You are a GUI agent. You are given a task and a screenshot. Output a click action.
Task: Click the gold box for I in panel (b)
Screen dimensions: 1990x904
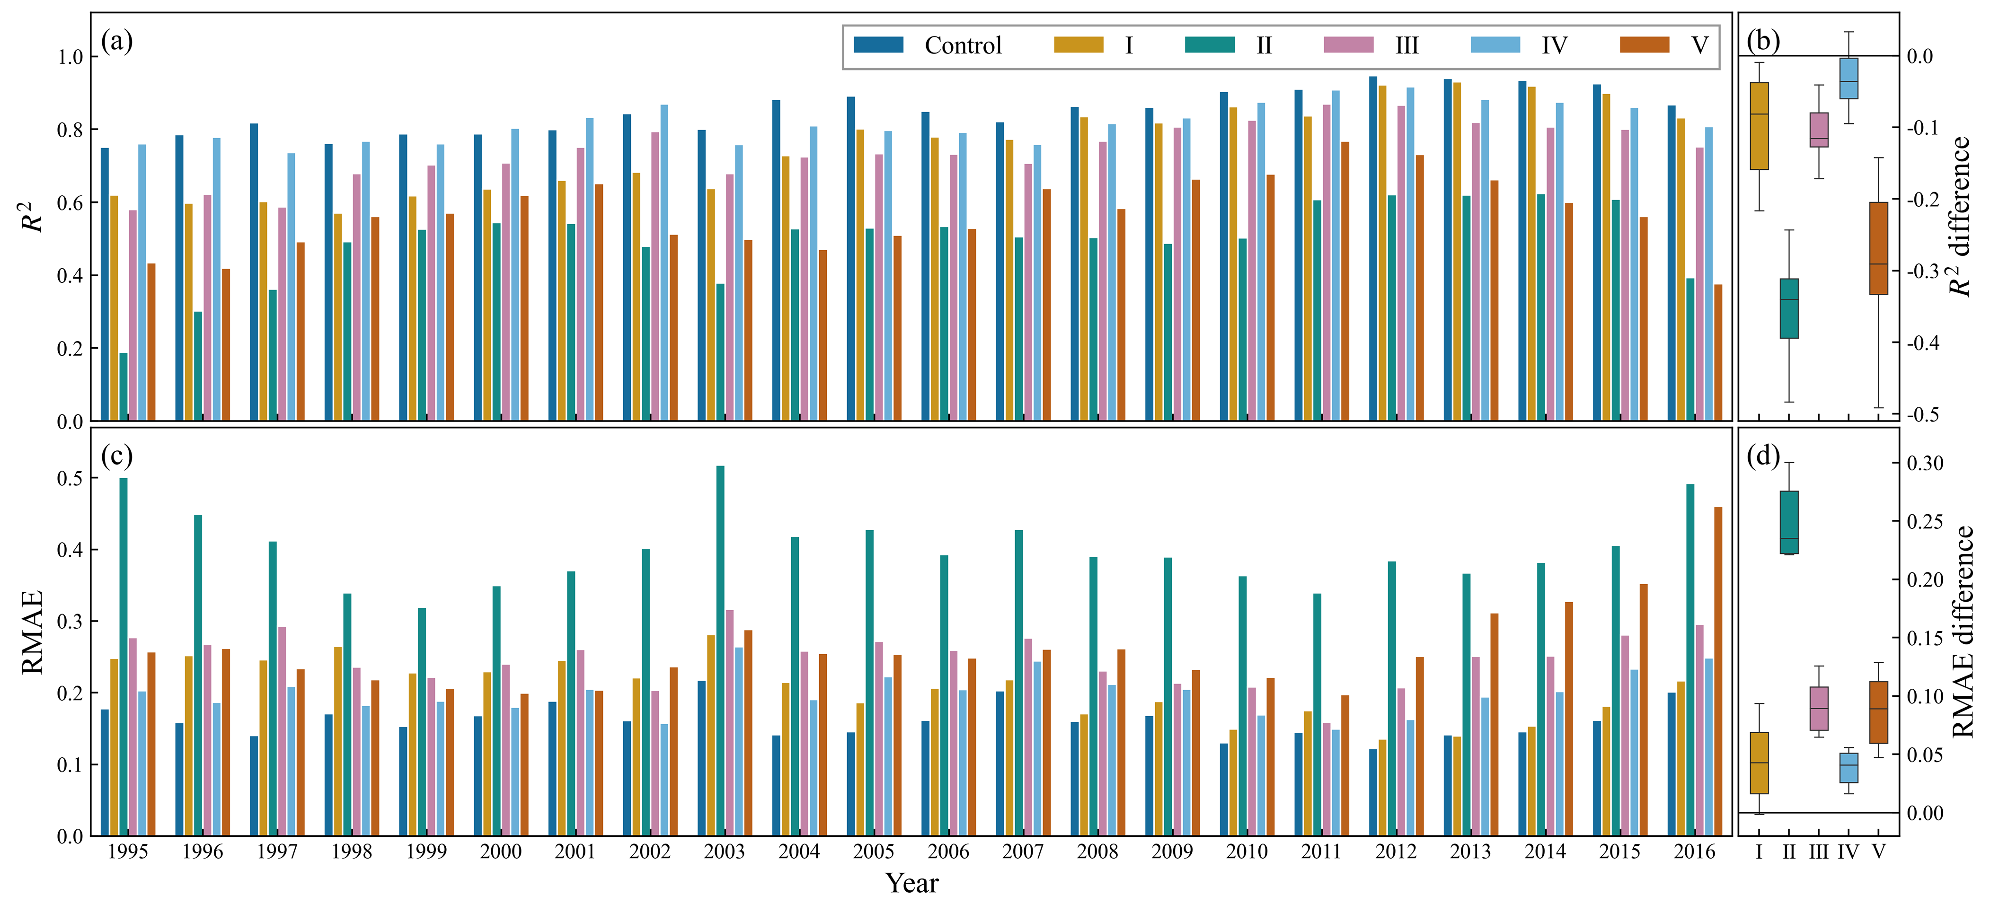[1759, 126]
